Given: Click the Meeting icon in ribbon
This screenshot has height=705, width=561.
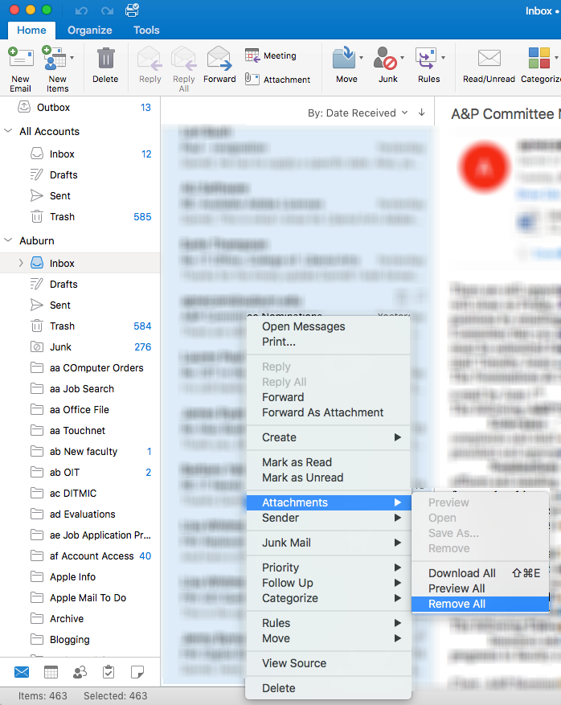Looking at the screenshot, I should click(252, 55).
